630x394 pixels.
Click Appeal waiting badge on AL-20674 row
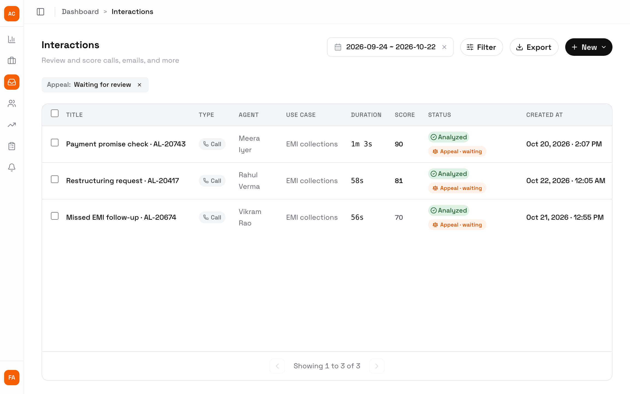pyautogui.click(x=457, y=225)
